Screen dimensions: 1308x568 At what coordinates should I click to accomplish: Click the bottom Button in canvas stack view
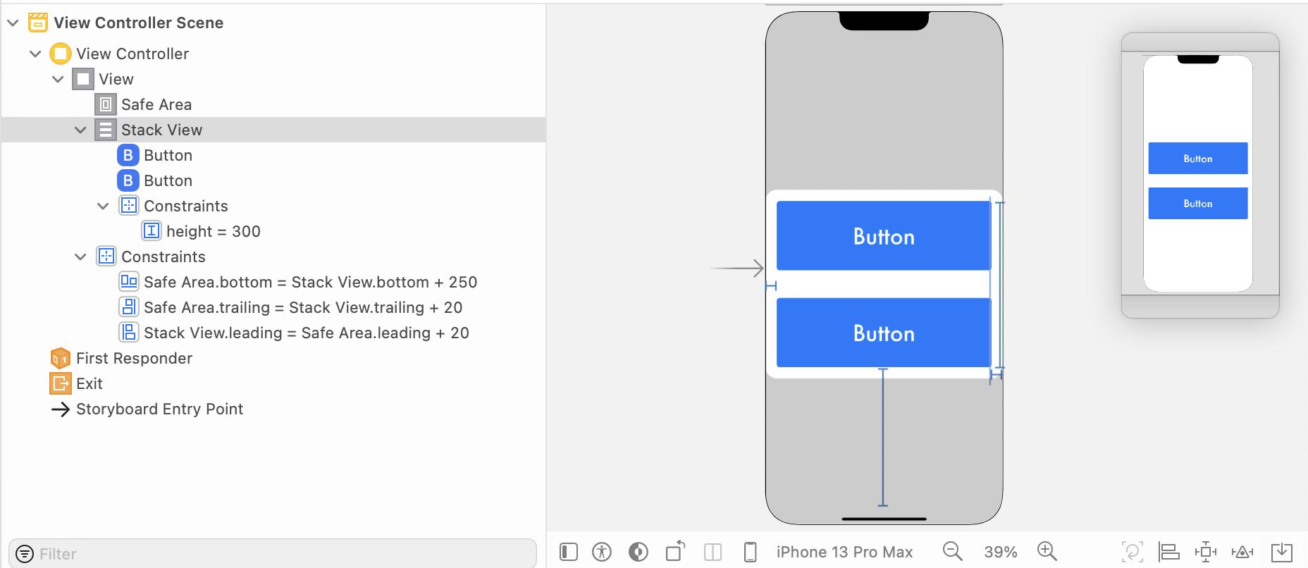coord(884,333)
